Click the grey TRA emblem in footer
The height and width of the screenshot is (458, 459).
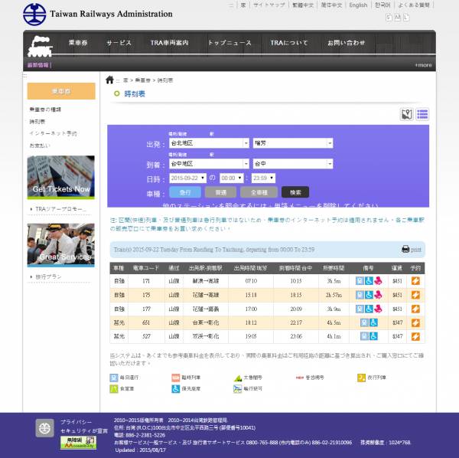[x=44, y=428]
